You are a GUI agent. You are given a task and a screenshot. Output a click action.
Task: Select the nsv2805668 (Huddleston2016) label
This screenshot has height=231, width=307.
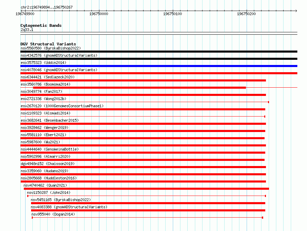[x=49, y=178]
